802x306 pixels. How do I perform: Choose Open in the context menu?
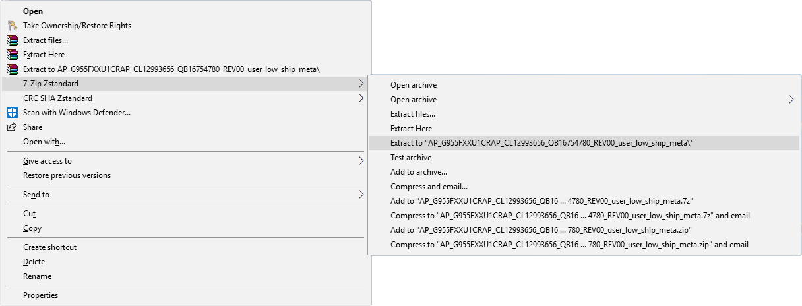pos(185,11)
